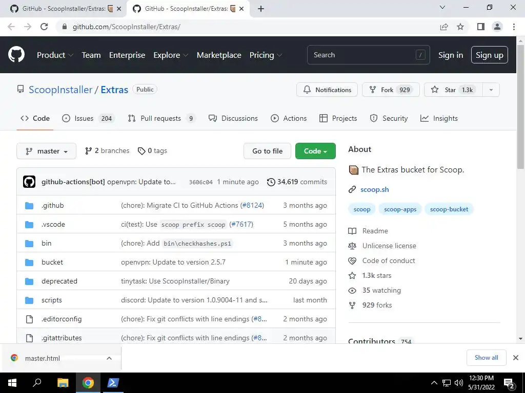The image size is (525, 393).
Task: Click the Sign up button
Action: pyautogui.click(x=489, y=55)
